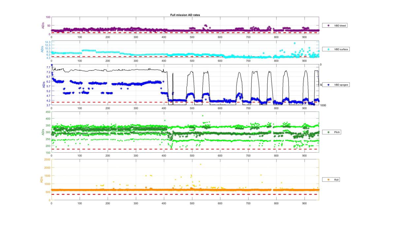Click the 100 y-axis tick of VBD bleed plot
396x225 pixels.
48,17
